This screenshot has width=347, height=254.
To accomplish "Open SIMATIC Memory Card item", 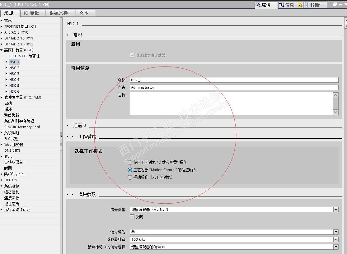I will click(22, 127).
